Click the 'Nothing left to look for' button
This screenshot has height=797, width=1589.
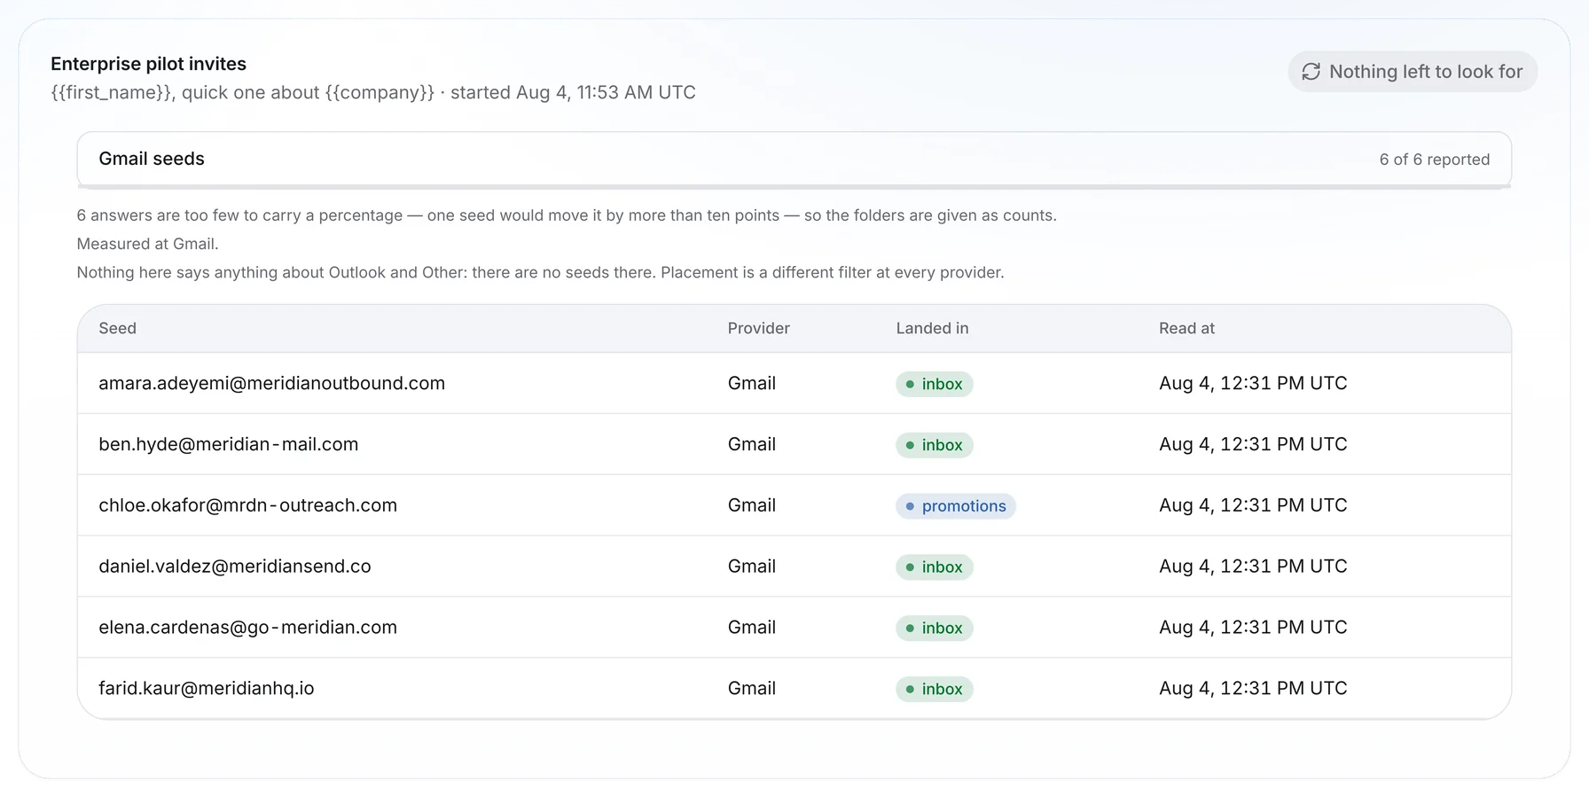1413,72
